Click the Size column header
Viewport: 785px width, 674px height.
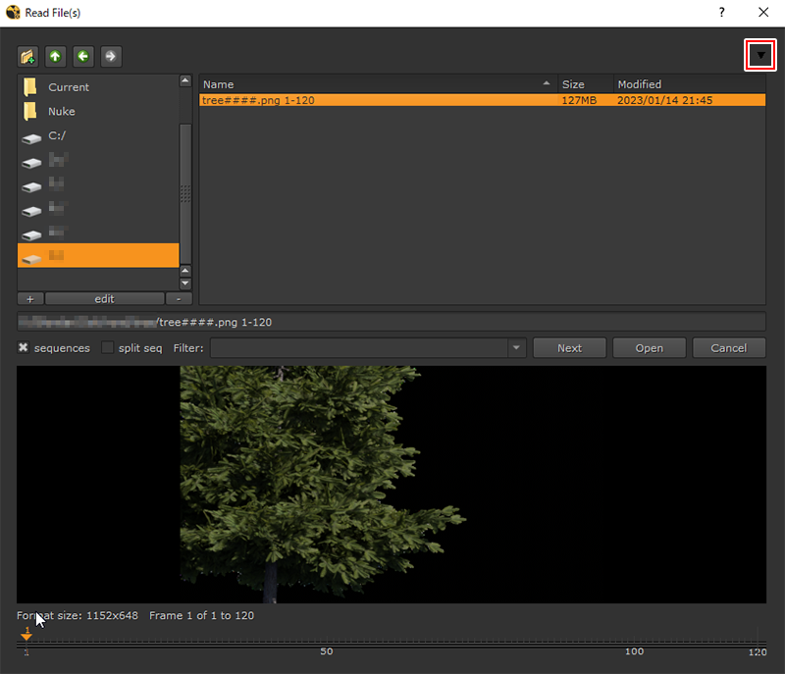point(585,84)
